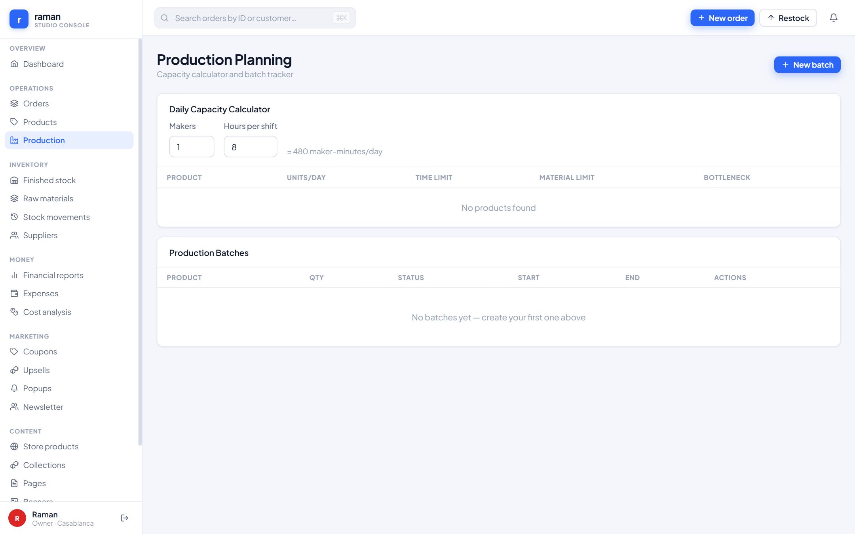Click 'No products found' message
Viewport: 855px width, 534px height.
(x=498, y=208)
